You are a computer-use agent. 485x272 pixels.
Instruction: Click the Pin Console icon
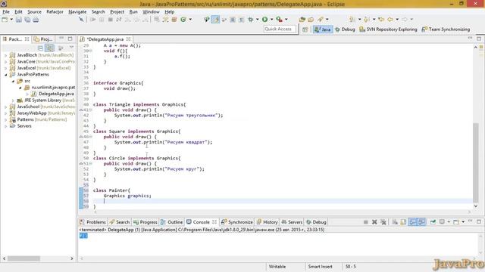tap(433, 222)
